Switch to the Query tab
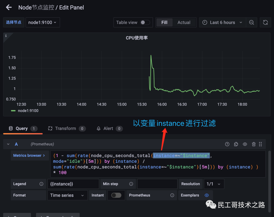 pyautogui.click(x=23, y=129)
